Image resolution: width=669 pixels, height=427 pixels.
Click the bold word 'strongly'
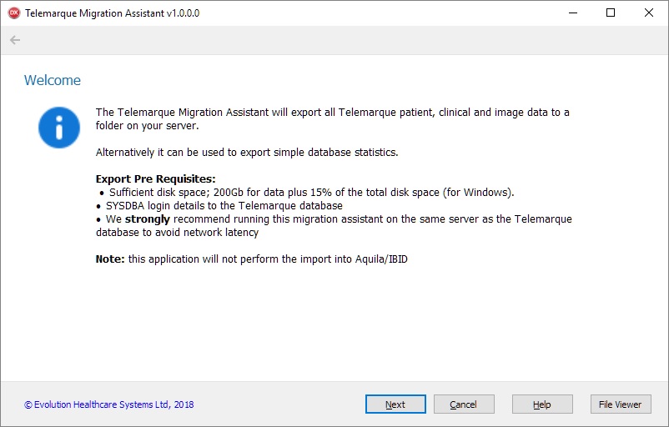pyautogui.click(x=148, y=219)
